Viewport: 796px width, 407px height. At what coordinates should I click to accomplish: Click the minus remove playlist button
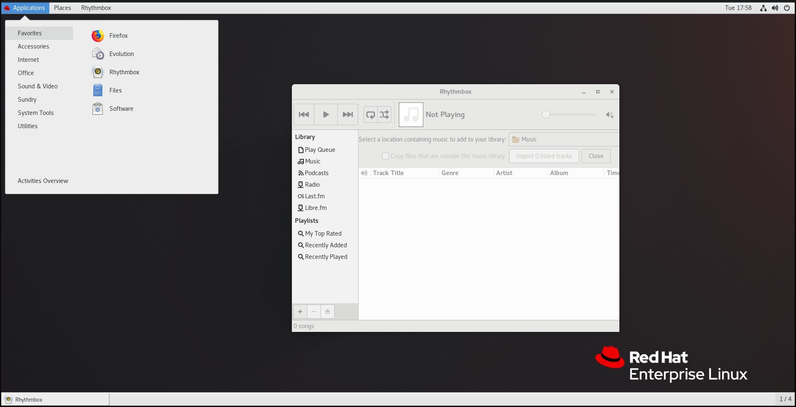click(314, 312)
